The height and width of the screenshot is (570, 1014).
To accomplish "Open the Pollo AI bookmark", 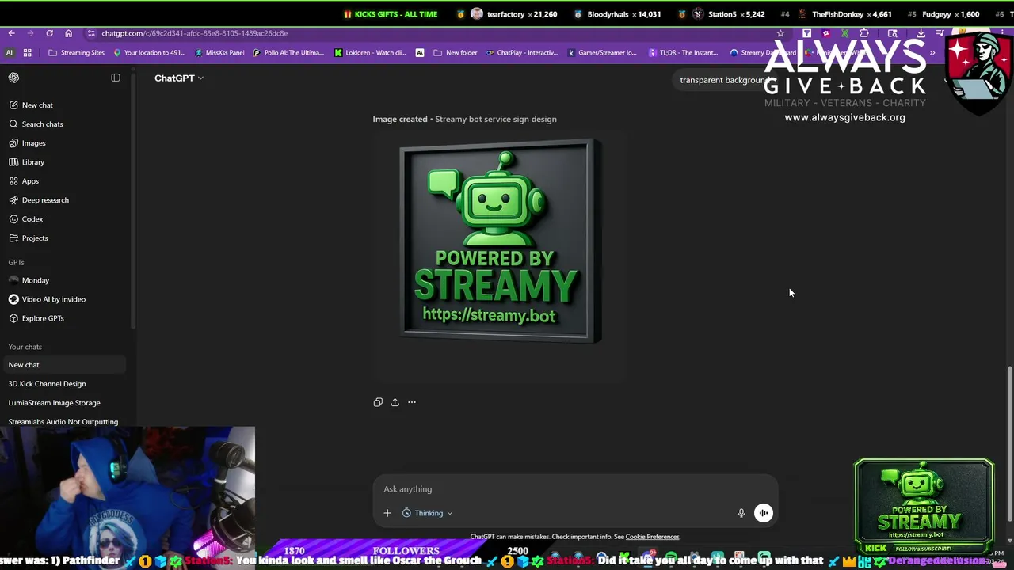I will [x=288, y=53].
